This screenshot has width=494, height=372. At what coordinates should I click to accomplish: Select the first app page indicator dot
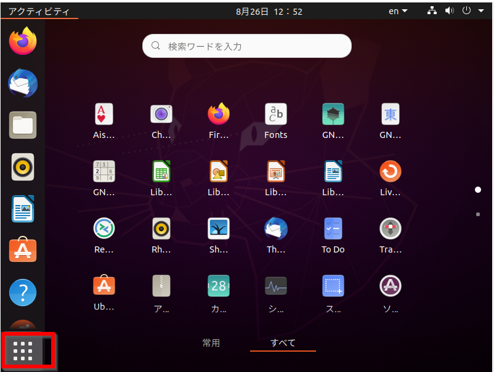pos(478,190)
